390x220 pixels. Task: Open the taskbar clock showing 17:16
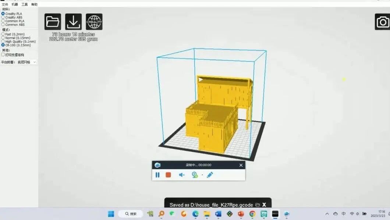coord(378,214)
